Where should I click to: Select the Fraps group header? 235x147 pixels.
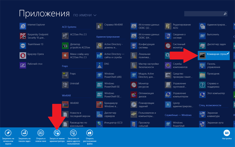tap(65, 66)
